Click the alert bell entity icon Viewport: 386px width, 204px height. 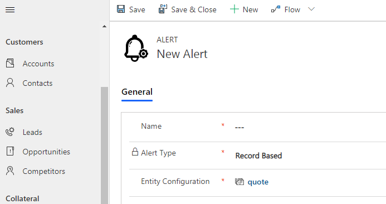click(136, 48)
